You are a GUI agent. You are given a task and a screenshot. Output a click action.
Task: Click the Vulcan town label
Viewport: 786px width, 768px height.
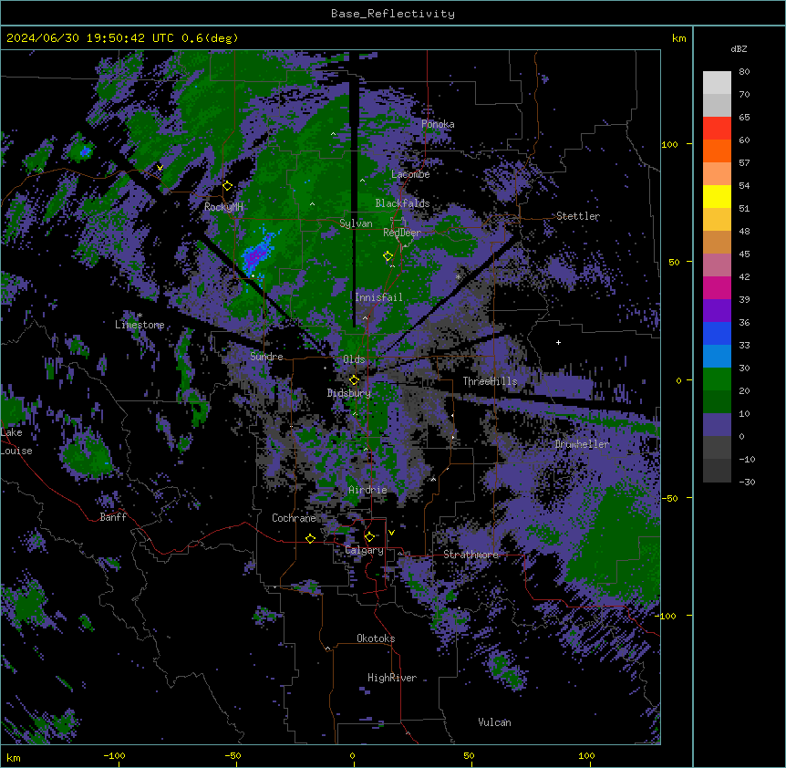[x=494, y=722]
